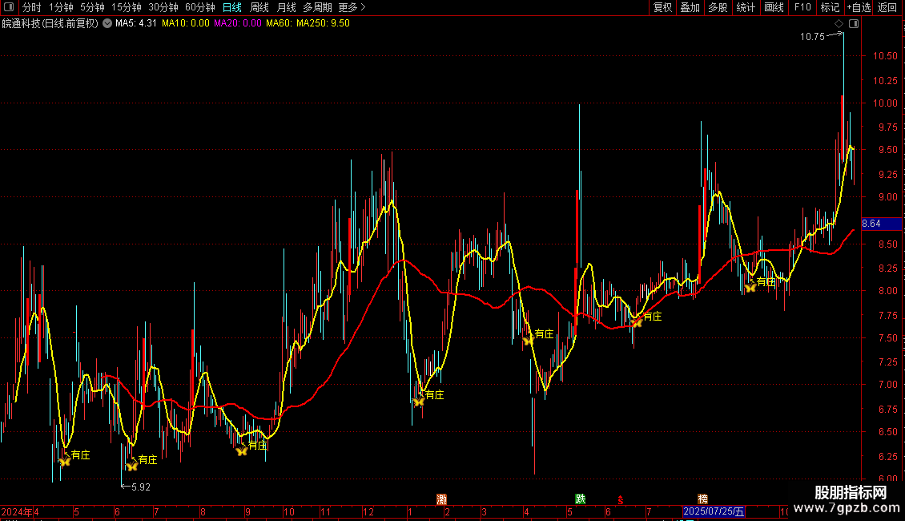
Task: Switch to the 分时 intraday tab
Action: point(32,7)
